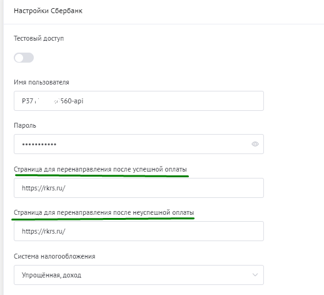Expand tax system list via chevron arrow
Viewport: 324px width, 295px height.
click(x=255, y=275)
